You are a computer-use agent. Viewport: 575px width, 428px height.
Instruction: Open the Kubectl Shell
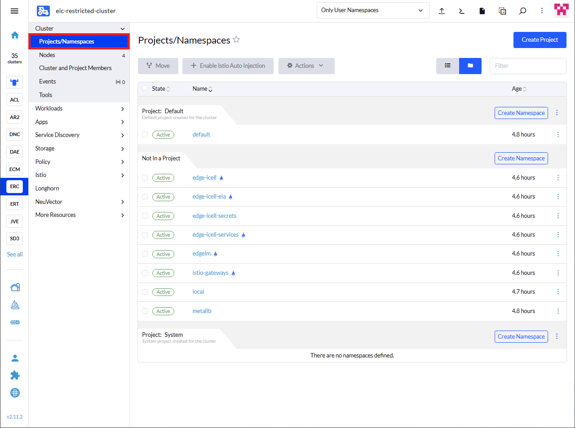(x=461, y=11)
